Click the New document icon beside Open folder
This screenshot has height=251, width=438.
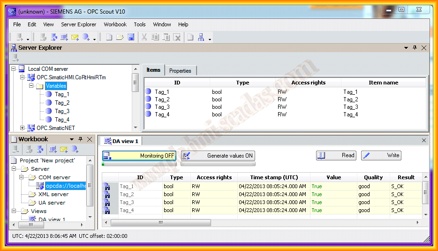tap(109, 37)
